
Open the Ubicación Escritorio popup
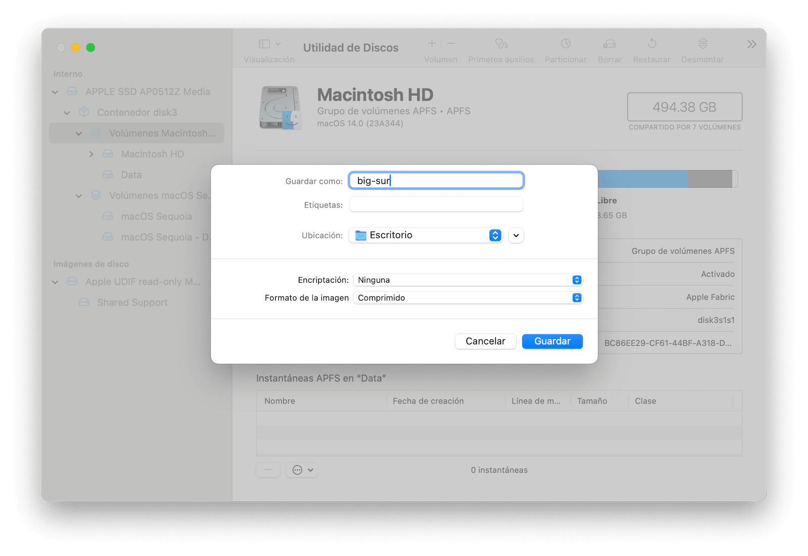(x=426, y=235)
